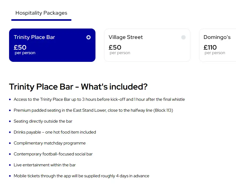The height and width of the screenshot is (189, 236).
Task: Click the "Drinks payable" hot food item
Action: coord(55,132)
